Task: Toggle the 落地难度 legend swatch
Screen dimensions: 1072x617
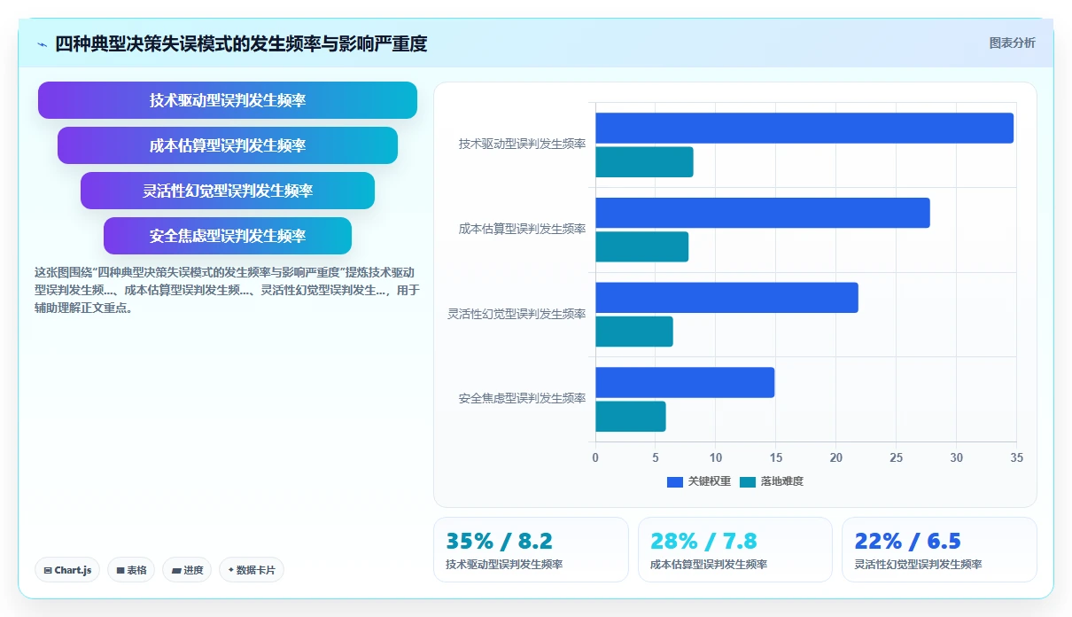Action: pos(748,481)
